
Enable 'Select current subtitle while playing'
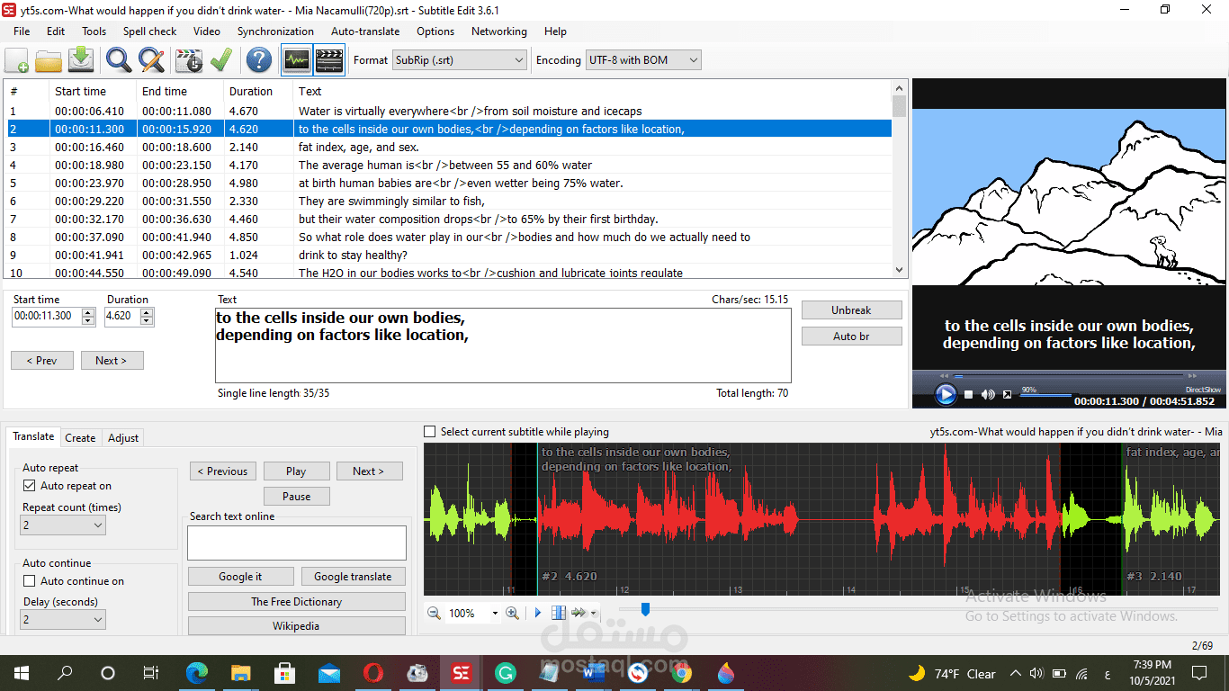coord(429,431)
